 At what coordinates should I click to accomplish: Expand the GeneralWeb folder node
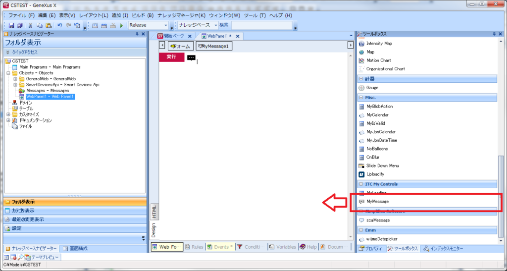click(15, 79)
